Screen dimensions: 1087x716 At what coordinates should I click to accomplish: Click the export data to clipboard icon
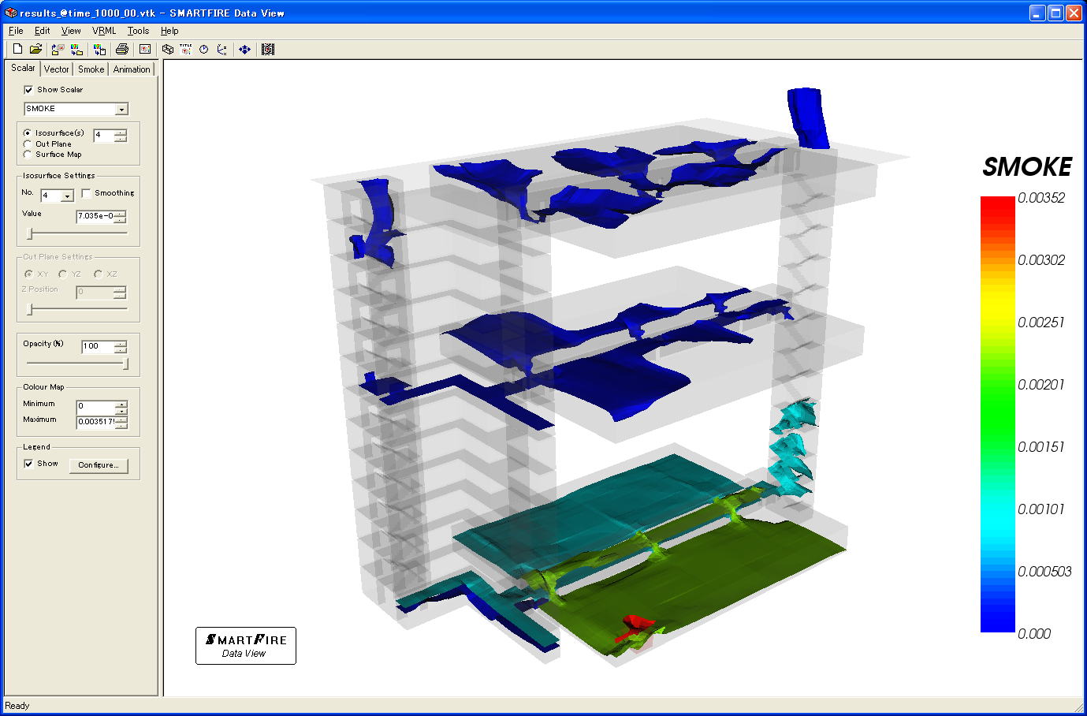pos(99,49)
